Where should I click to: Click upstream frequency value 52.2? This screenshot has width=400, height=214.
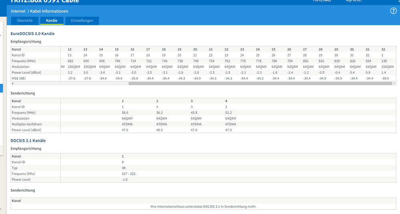pyautogui.click(x=228, y=113)
